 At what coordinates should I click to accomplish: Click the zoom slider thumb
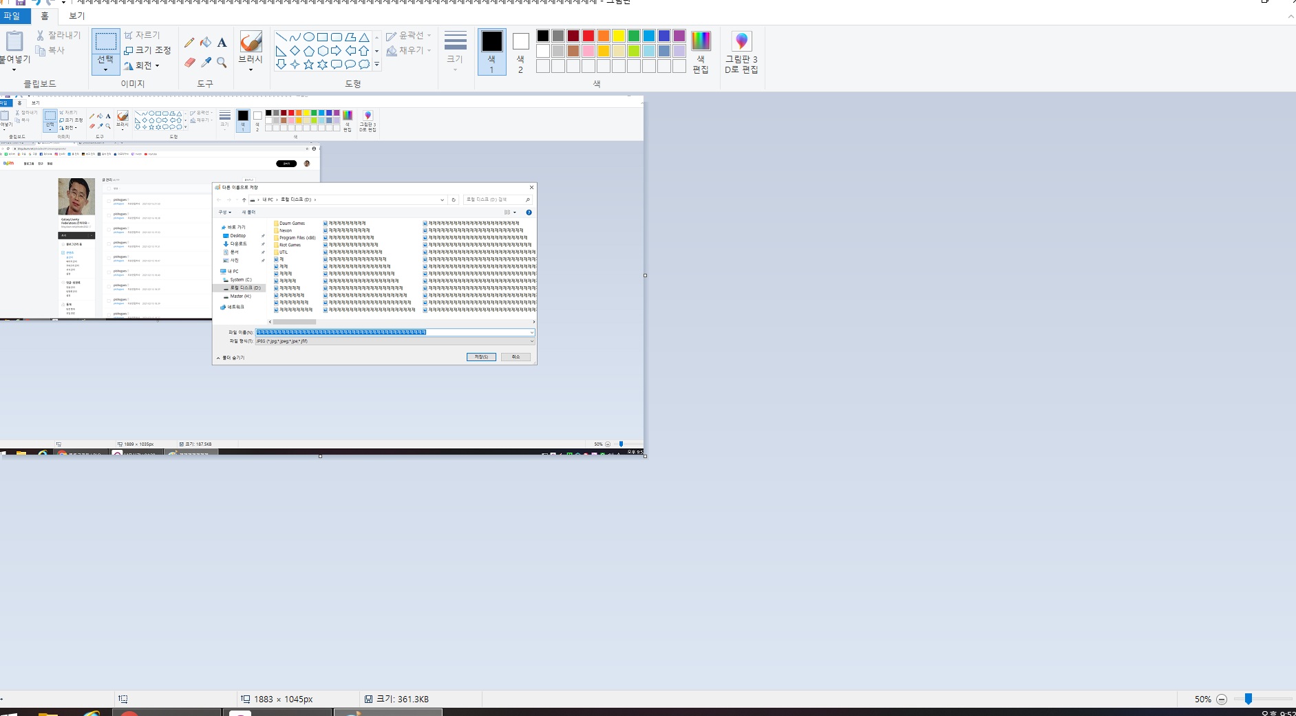point(1248,699)
